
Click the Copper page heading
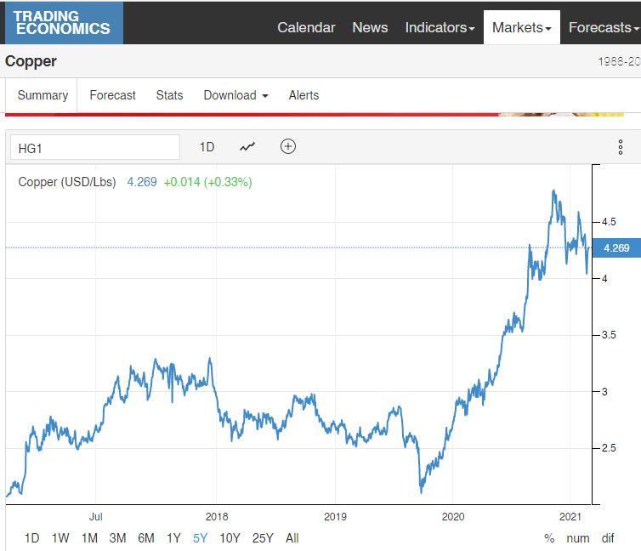(31, 61)
